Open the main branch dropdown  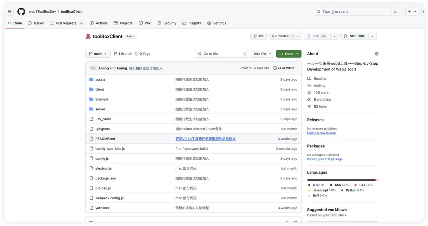[98, 54]
